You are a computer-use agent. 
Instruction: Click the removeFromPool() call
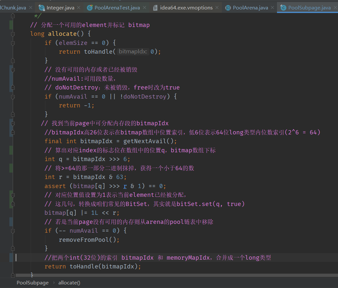[87, 240]
